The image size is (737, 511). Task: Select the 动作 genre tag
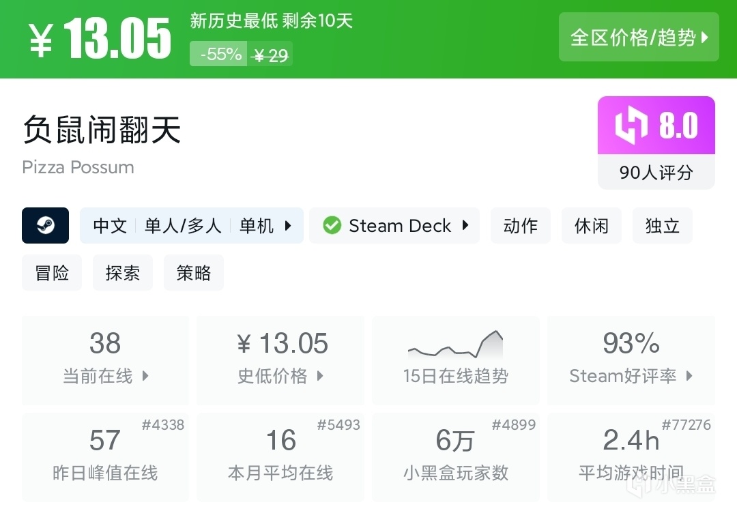click(521, 226)
